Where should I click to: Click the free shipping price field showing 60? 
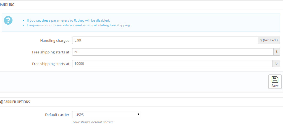point(173,52)
